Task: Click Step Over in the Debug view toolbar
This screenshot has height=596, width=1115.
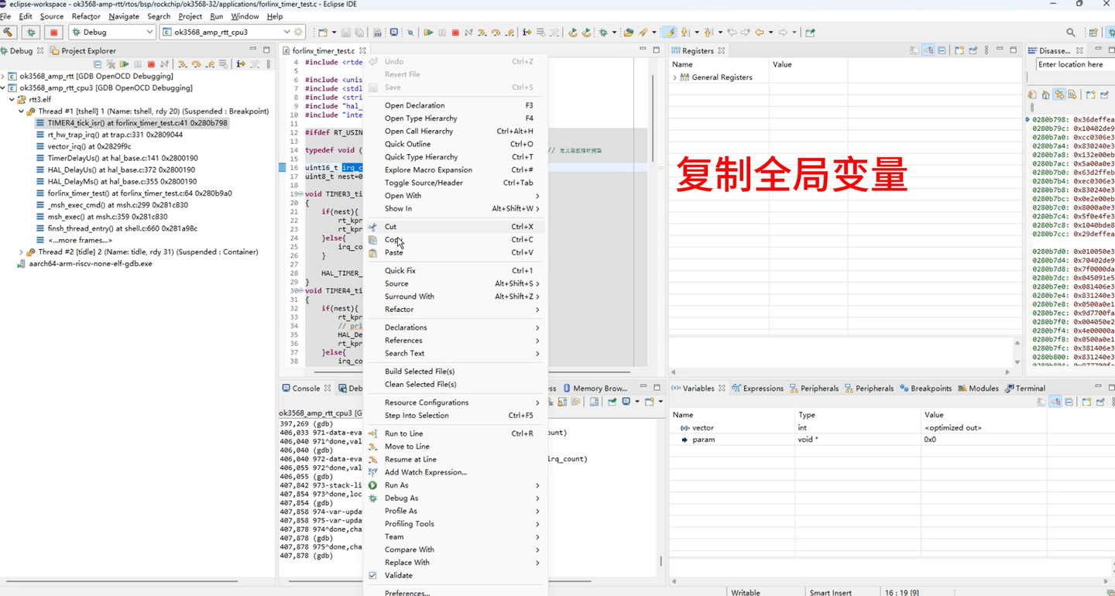Action: click(x=196, y=64)
